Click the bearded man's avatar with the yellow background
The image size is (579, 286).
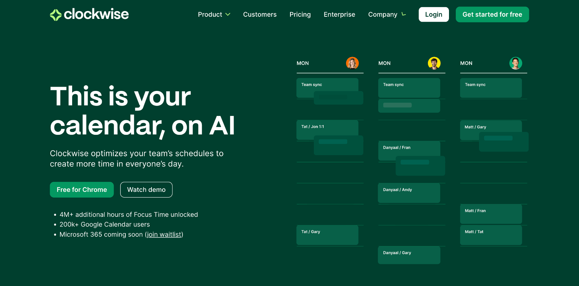tap(434, 63)
